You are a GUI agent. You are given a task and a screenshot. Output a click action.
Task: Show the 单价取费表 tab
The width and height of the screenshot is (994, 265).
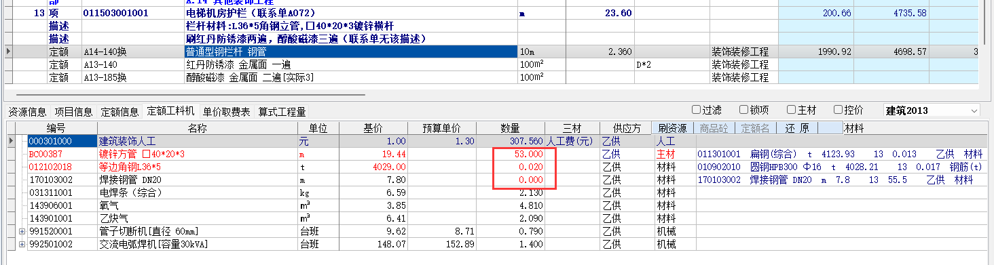coord(225,112)
